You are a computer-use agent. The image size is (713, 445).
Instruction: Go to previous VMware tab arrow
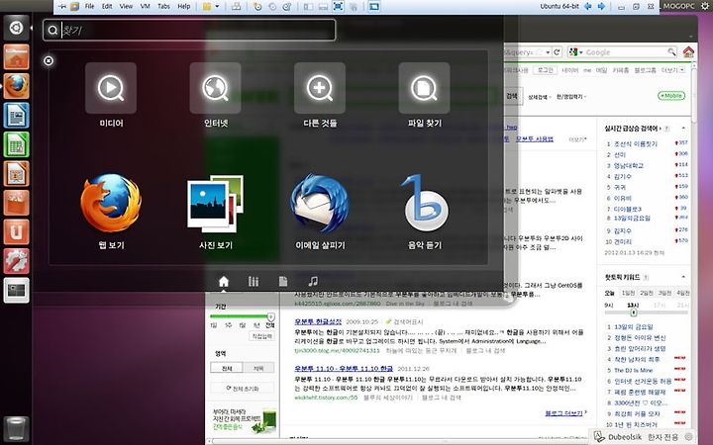pos(588,6)
